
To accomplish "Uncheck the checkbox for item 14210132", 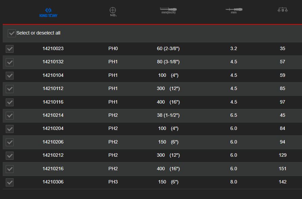I will point(10,62).
